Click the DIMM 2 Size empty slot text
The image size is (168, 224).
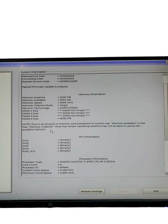(x=74, y=113)
